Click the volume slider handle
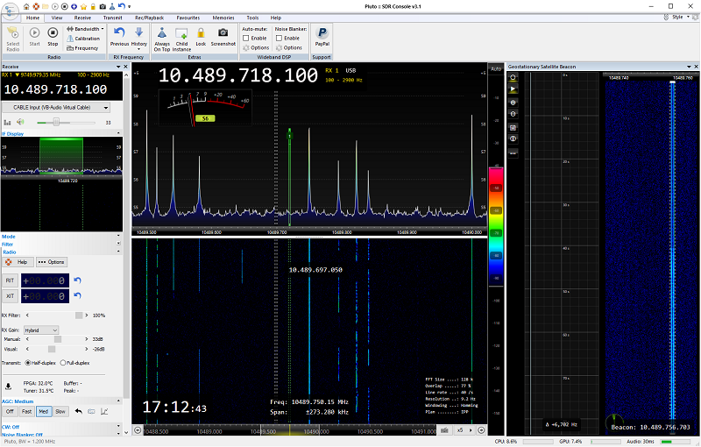 56,122
